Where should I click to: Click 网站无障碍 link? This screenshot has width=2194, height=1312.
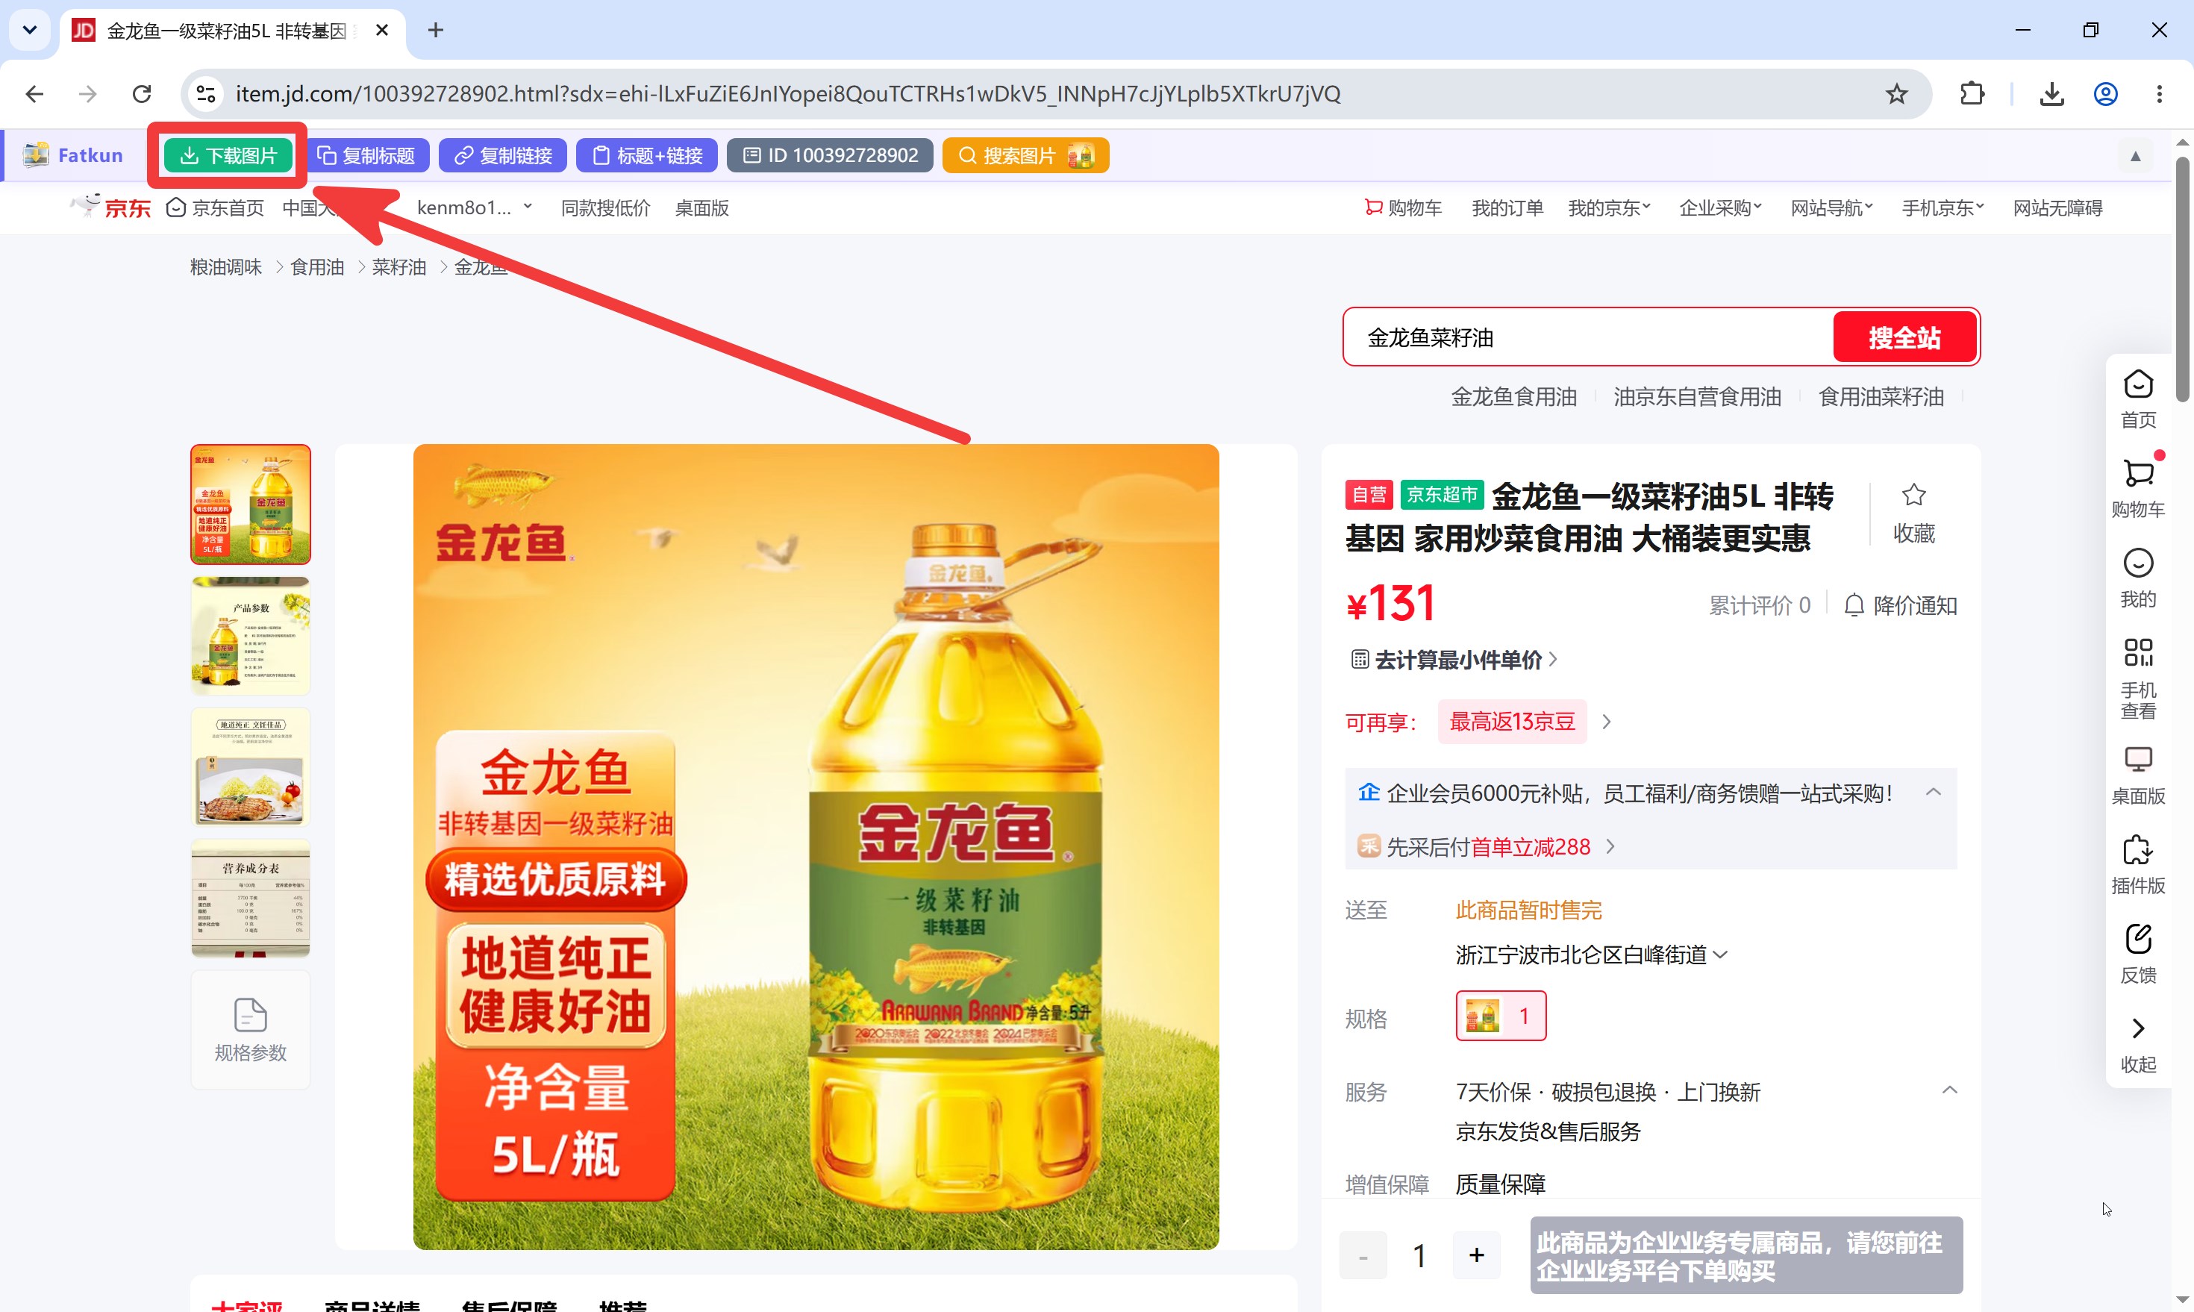coord(2058,207)
